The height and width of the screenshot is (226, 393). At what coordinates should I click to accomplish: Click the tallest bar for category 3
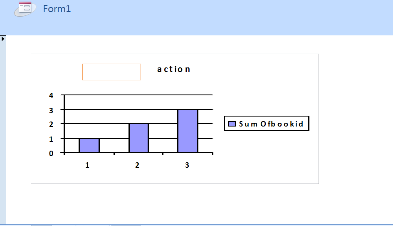[x=188, y=131]
